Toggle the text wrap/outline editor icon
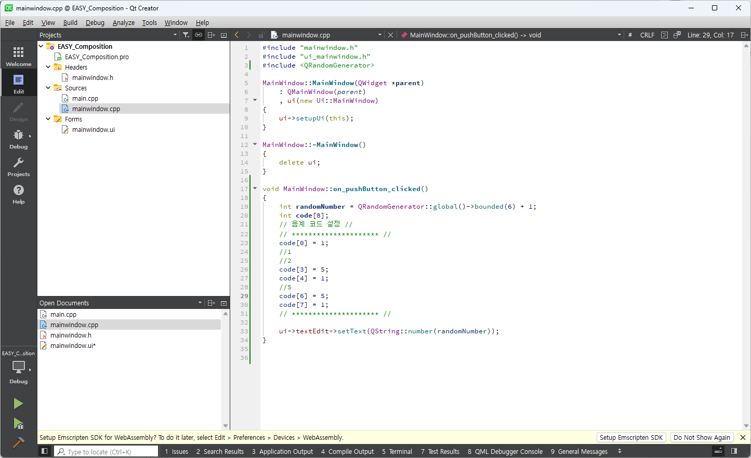This screenshot has height=458, width=751. point(664,35)
